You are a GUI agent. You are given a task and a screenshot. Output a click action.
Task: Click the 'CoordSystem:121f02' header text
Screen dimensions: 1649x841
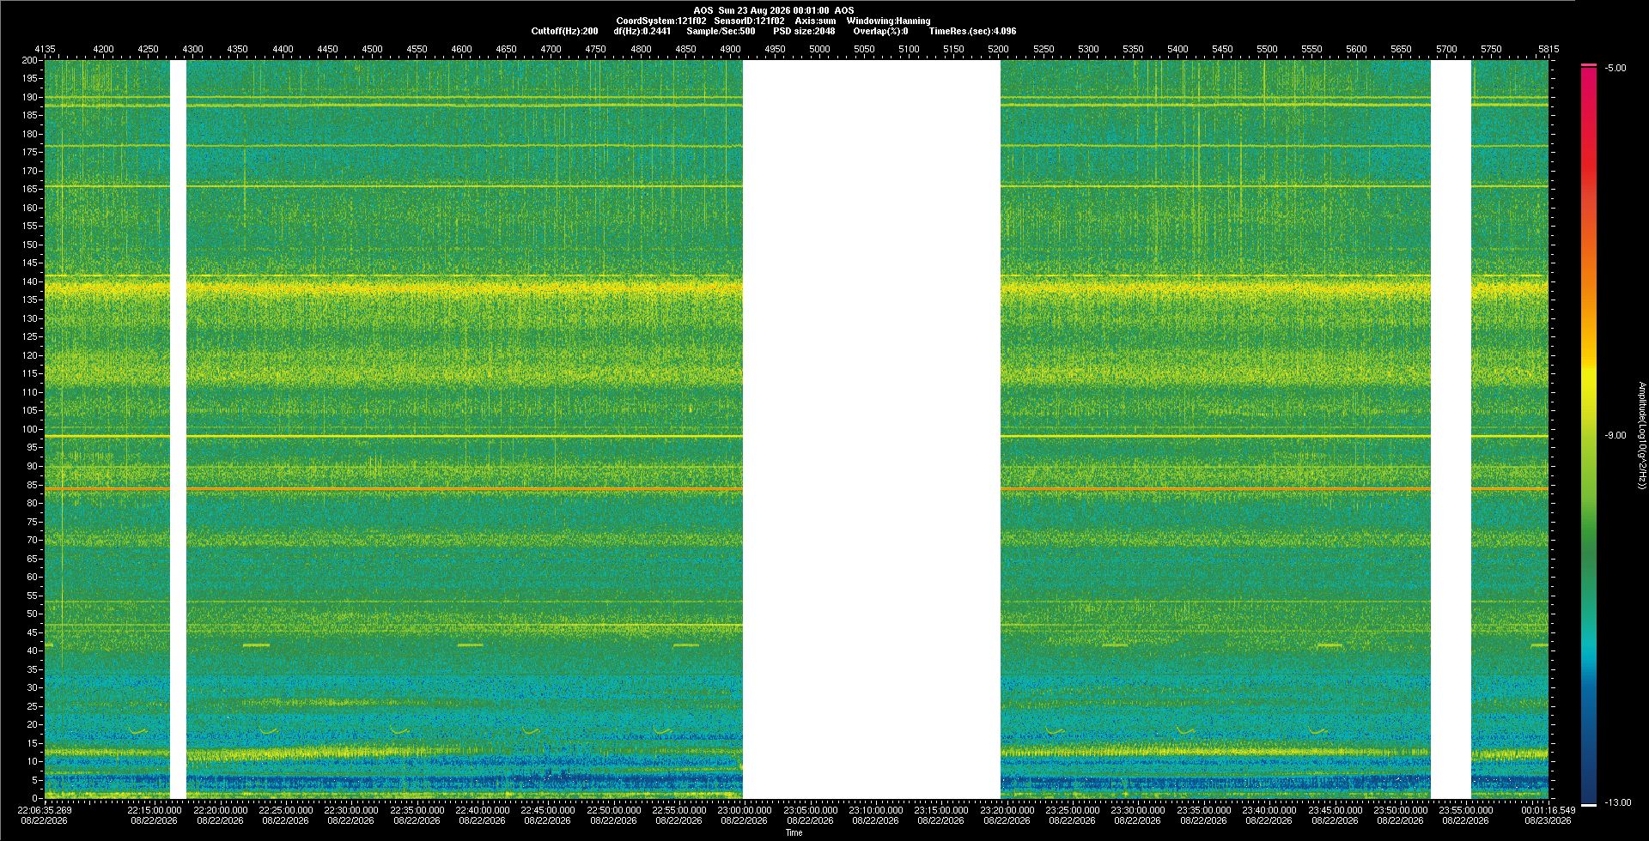(x=661, y=21)
